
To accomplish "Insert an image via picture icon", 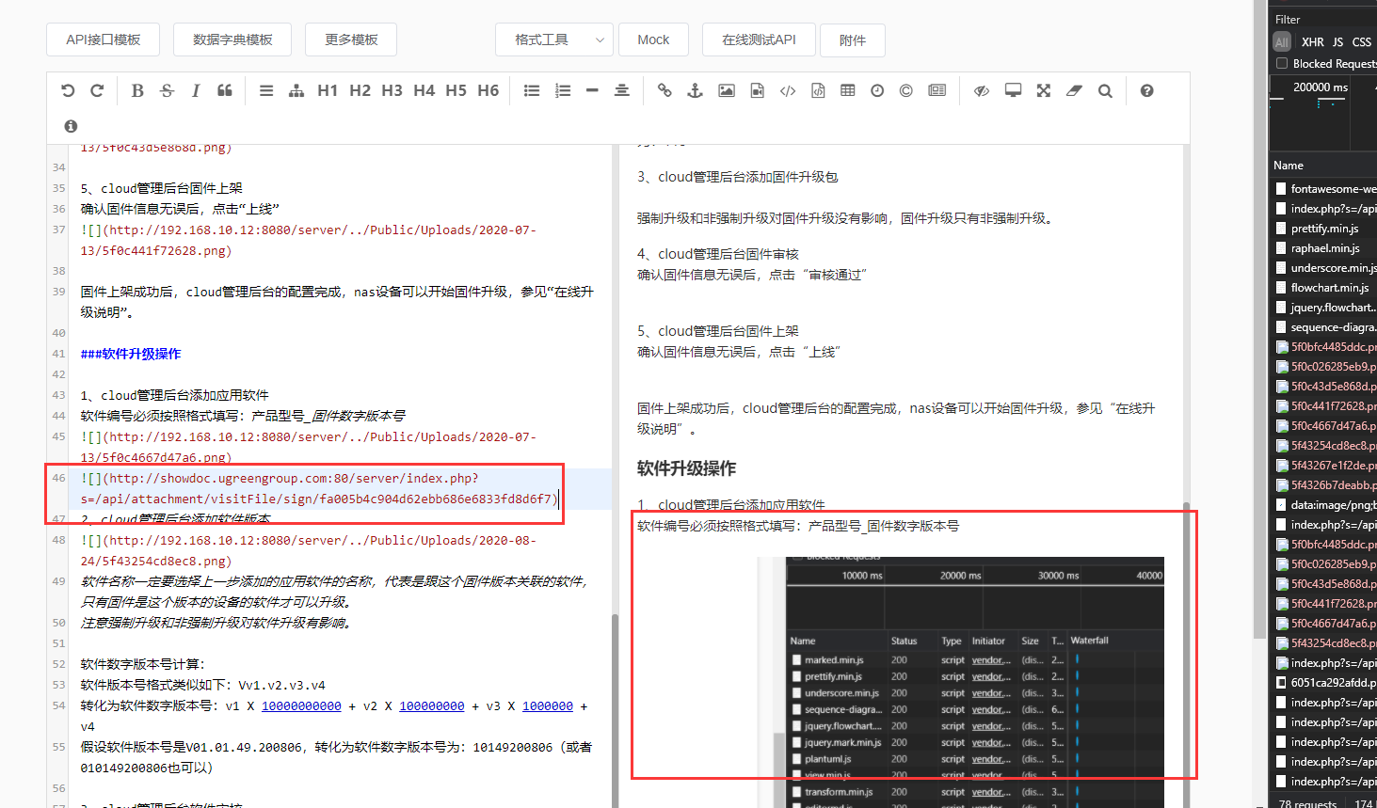I will click(x=727, y=91).
